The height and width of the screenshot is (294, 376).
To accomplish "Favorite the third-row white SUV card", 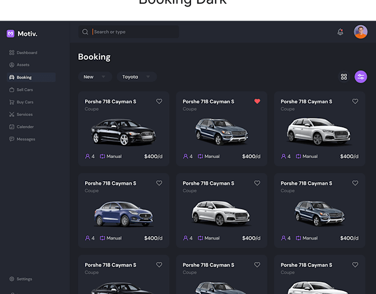I will point(355,265).
